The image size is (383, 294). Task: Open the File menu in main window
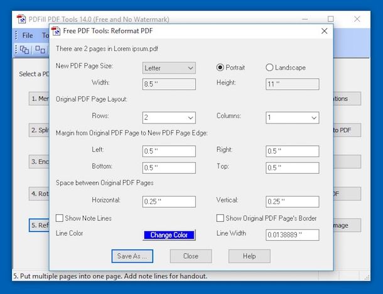(x=28, y=36)
